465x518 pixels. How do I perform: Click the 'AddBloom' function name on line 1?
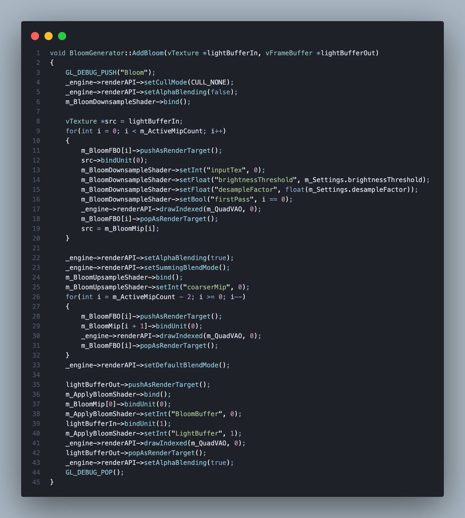click(x=148, y=53)
